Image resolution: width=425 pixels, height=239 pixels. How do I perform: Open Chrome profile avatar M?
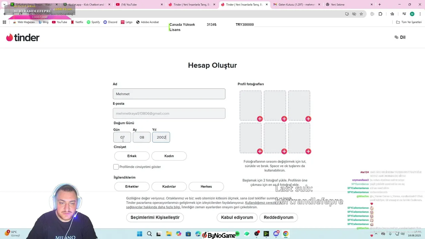point(412,14)
